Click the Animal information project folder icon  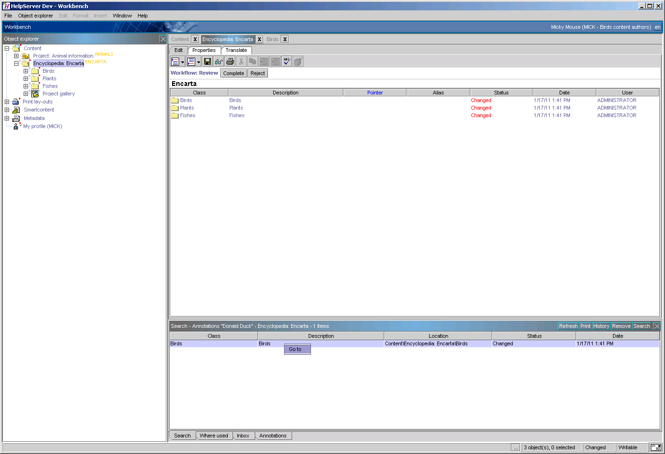coord(26,56)
